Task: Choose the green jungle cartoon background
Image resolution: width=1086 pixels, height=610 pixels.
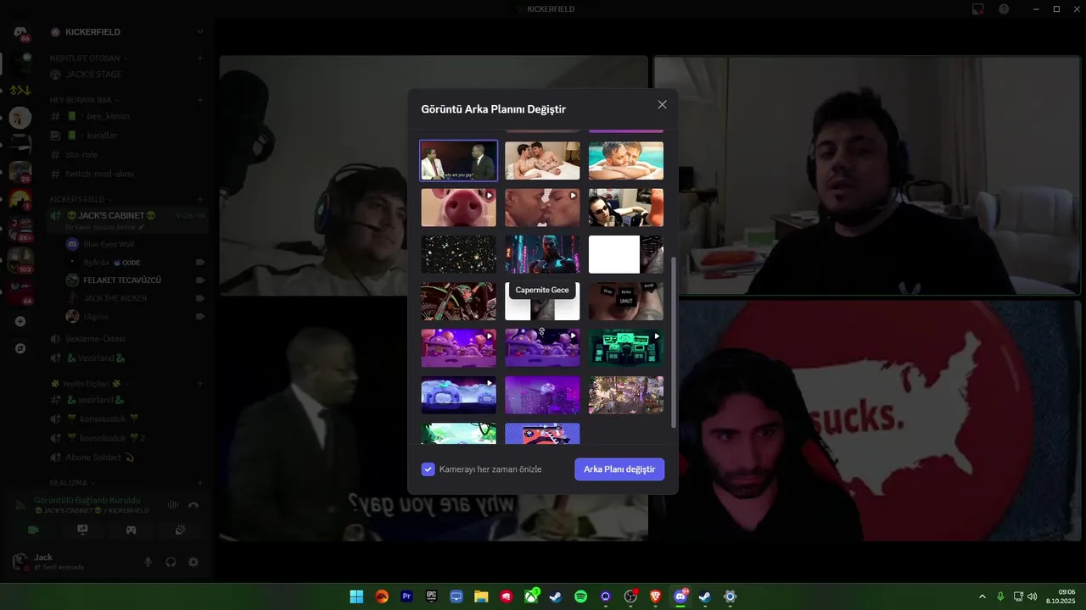Action: (x=458, y=434)
